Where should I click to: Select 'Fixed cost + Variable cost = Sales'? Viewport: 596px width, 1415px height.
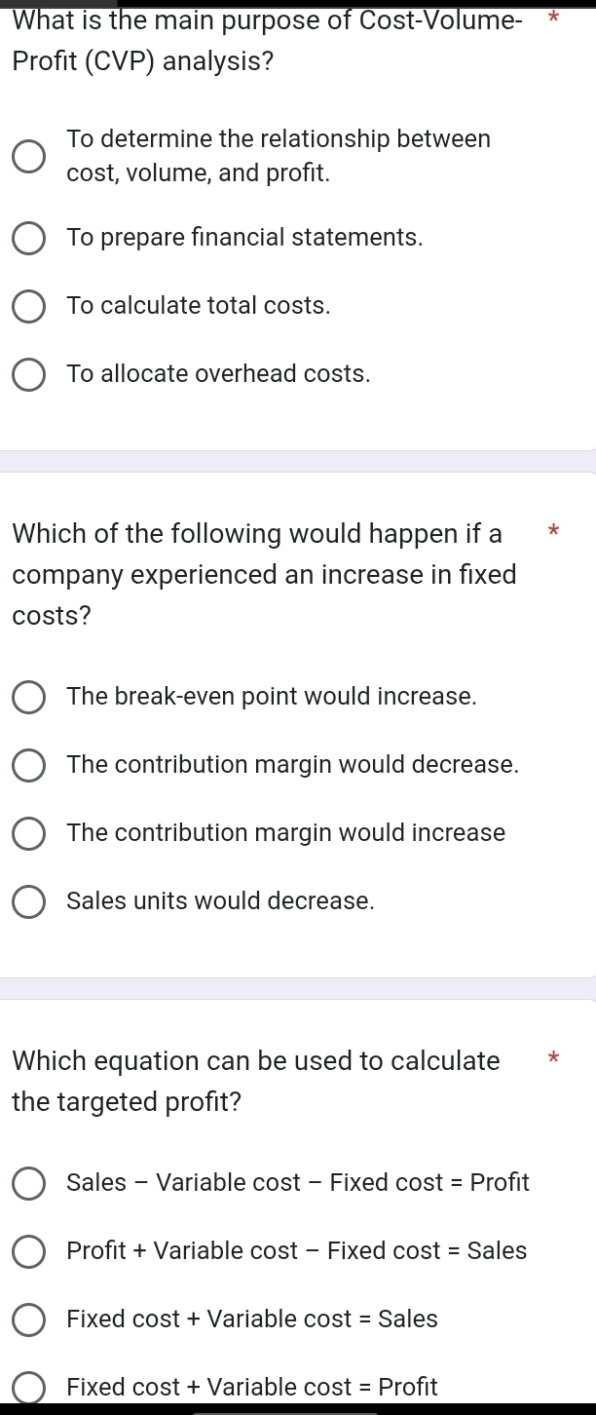click(28, 1319)
